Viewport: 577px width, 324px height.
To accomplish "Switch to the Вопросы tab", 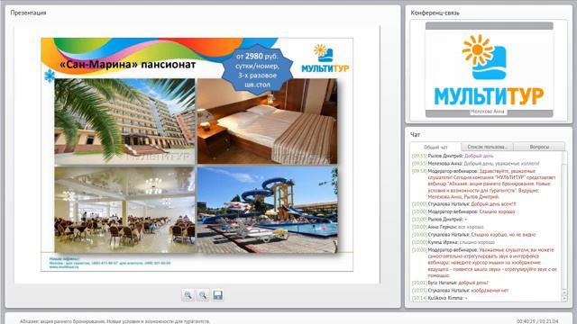I will pyautogui.click(x=539, y=147).
